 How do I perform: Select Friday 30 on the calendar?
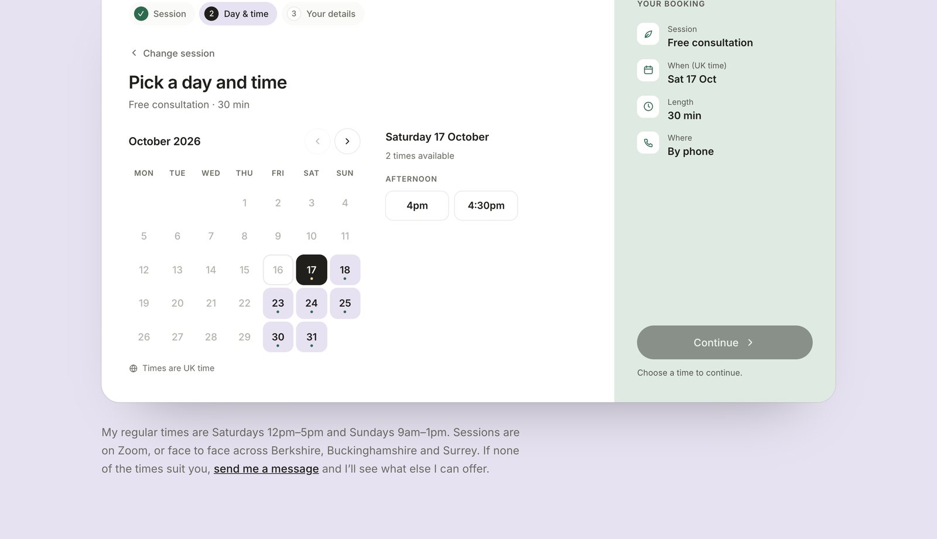point(278,337)
